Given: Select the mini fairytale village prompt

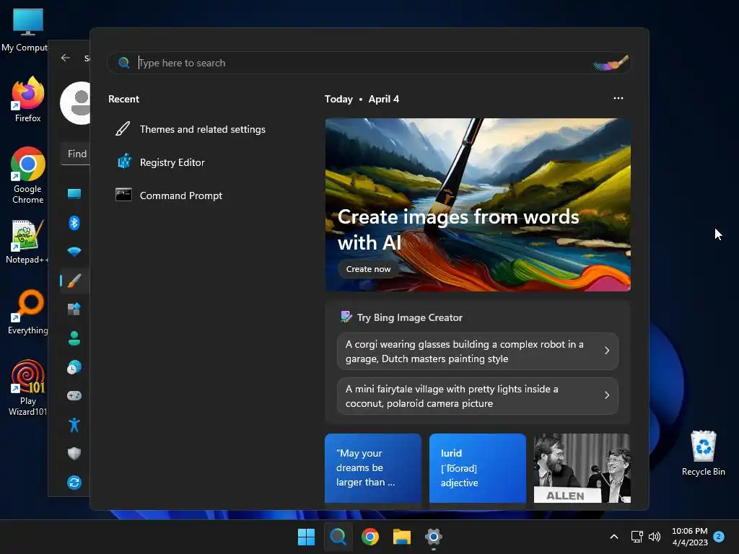Looking at the screenshot, I should pos(478,396).
